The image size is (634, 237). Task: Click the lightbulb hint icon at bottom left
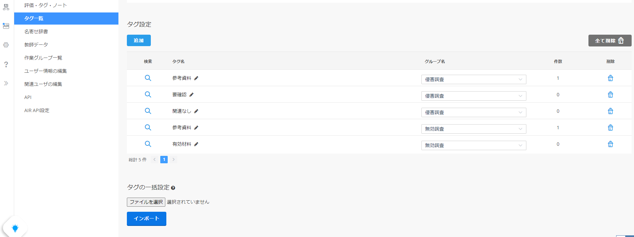15,228
